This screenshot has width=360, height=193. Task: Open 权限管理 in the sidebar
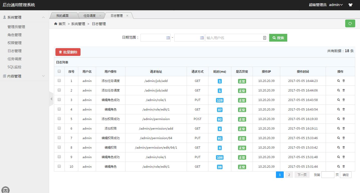(15, 43)
